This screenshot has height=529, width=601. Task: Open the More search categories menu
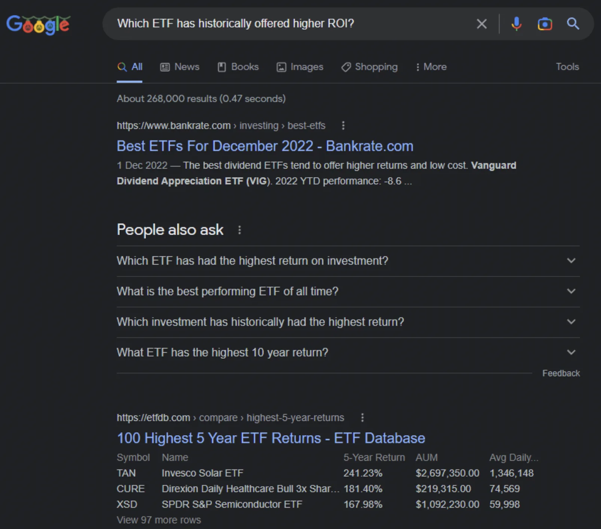(x=431, y=67)
